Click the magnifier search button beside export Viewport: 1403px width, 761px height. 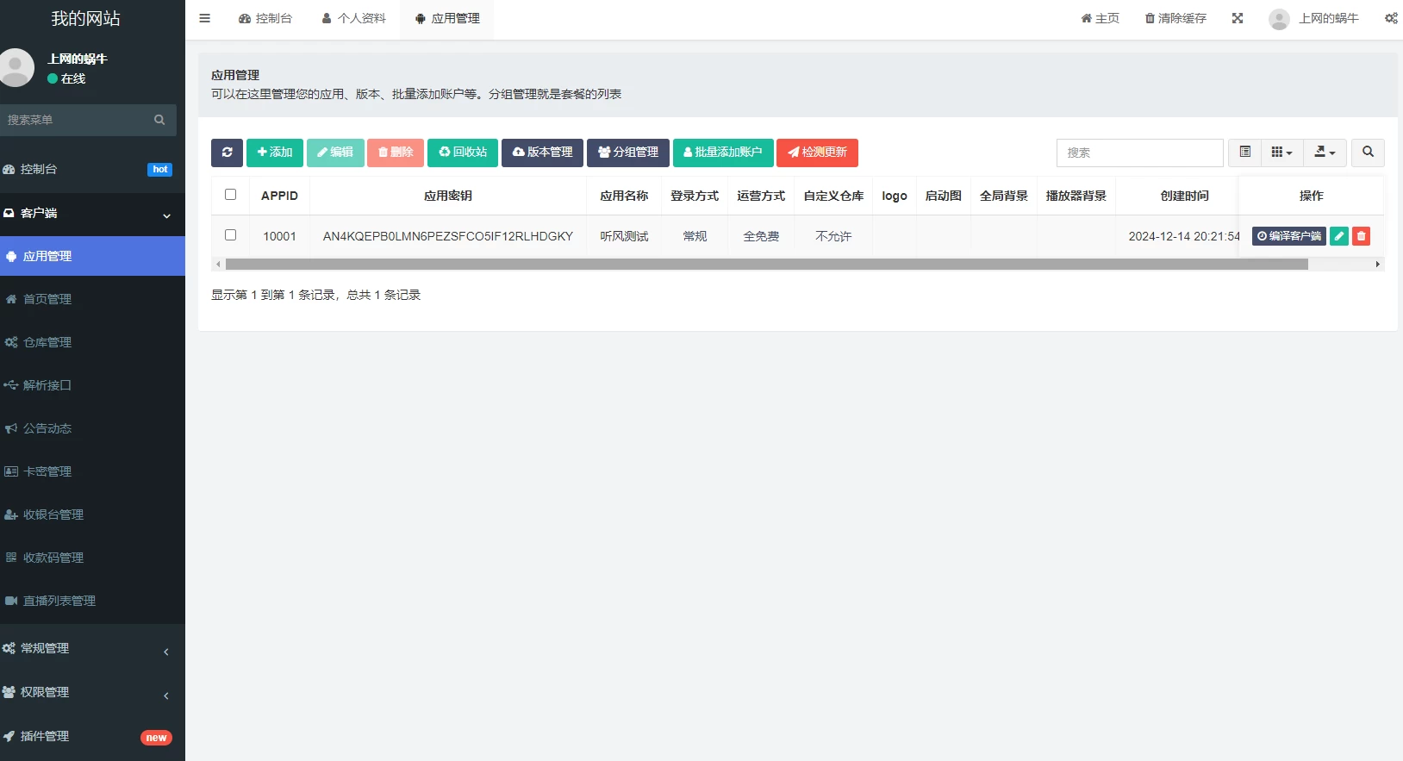click(1368, 153)
